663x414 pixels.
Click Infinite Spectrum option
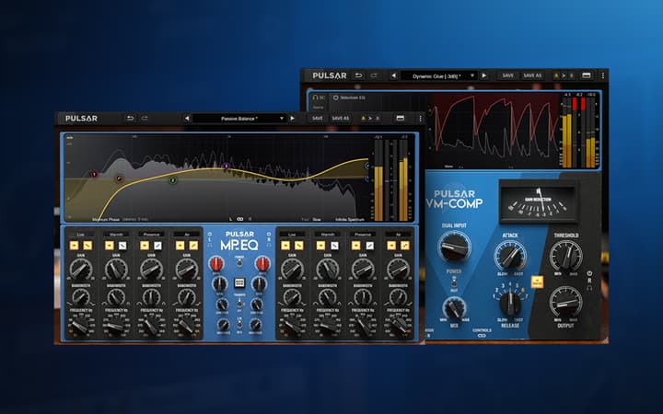(350, 219)
